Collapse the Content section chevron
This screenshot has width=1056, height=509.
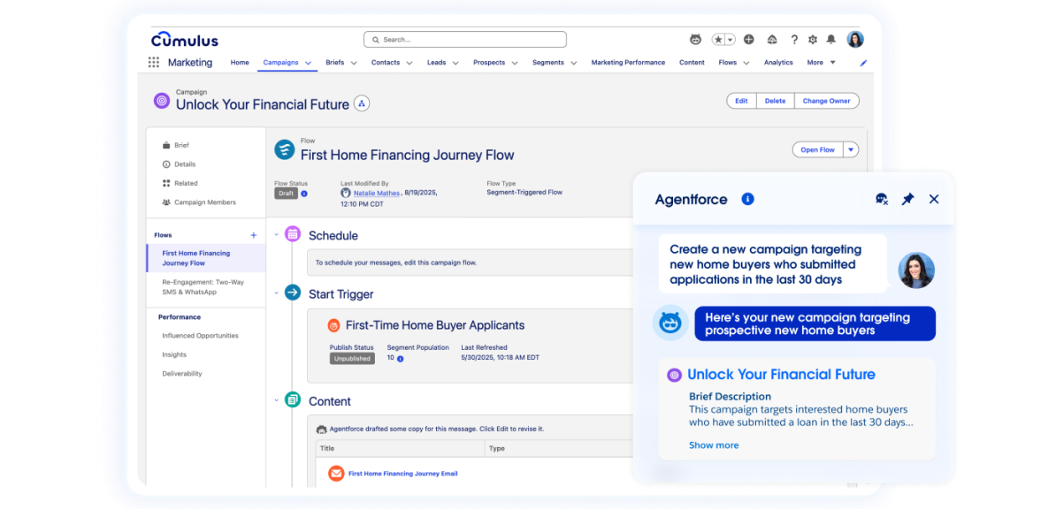tap(276, 400)
